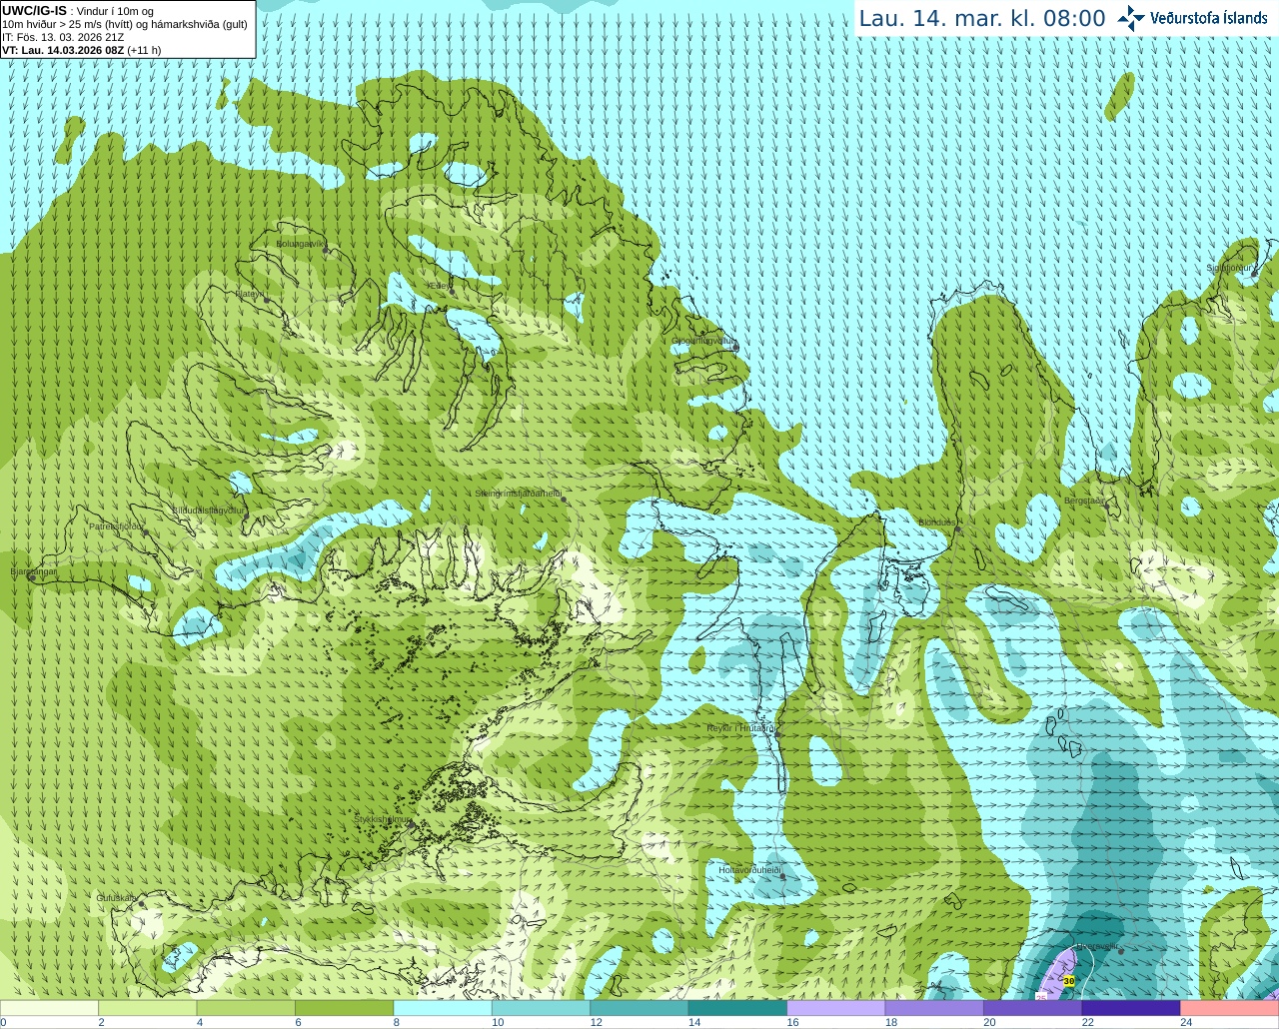Click the Hveravellir station dot
This screenshot has width=1279, height=1029.
tap(1121, 952)
